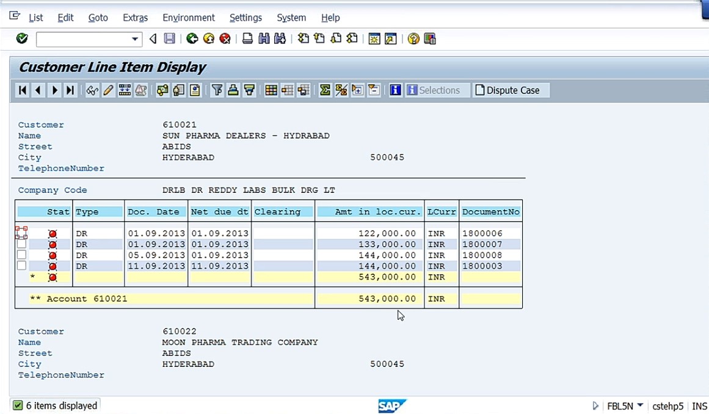
Task: Click Display Document glasses icon
Action: (x=92, y=90)
